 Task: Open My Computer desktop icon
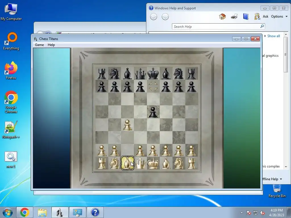[11, 12]
